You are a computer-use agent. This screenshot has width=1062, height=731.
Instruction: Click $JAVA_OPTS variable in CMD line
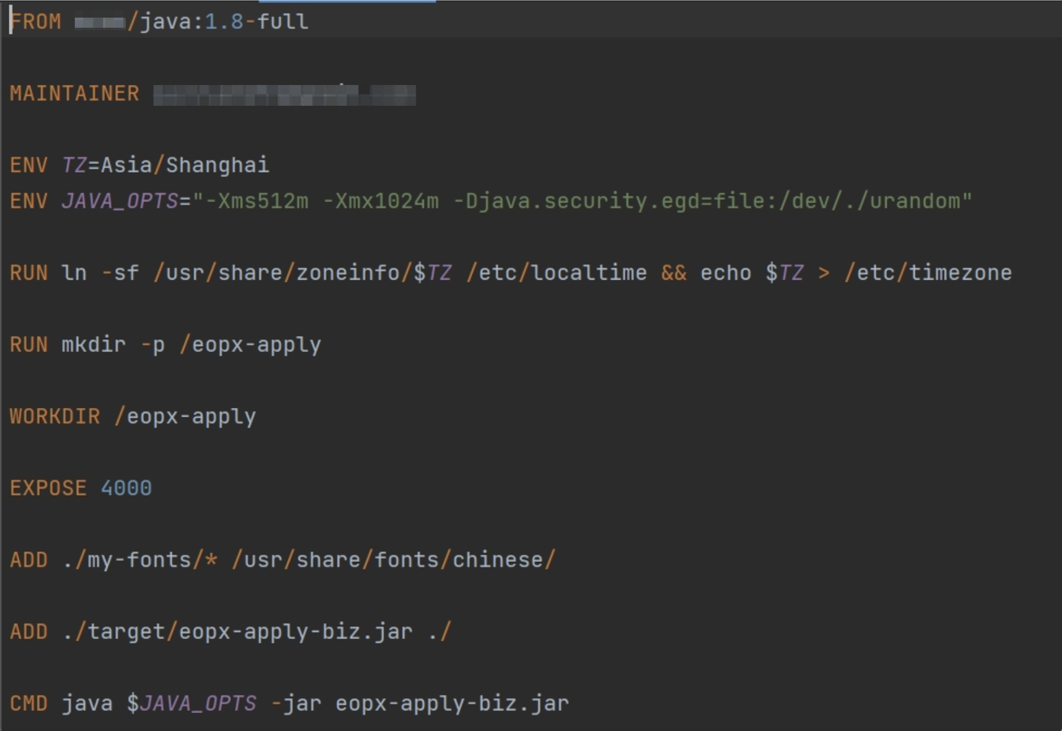click(191, 704)
